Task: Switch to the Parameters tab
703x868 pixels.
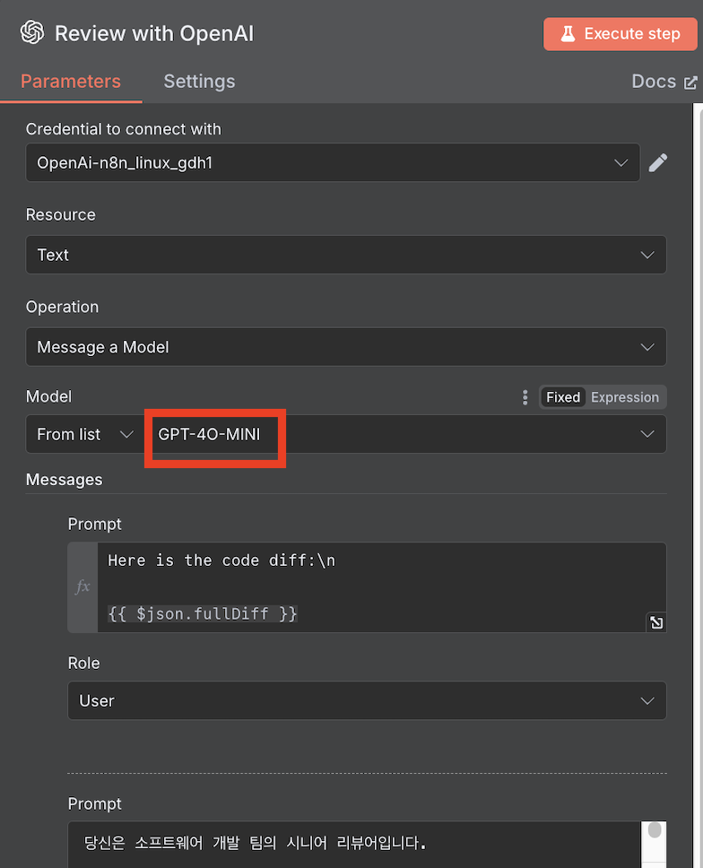Action: [71, 82]
